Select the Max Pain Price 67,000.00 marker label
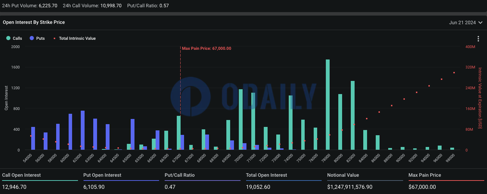Viewport: 487px width, 194px height. tap(206, 48)
